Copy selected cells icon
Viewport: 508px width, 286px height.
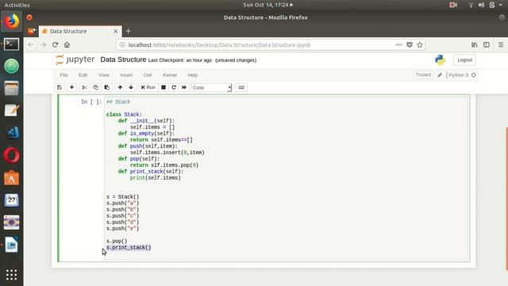[95, 87]
